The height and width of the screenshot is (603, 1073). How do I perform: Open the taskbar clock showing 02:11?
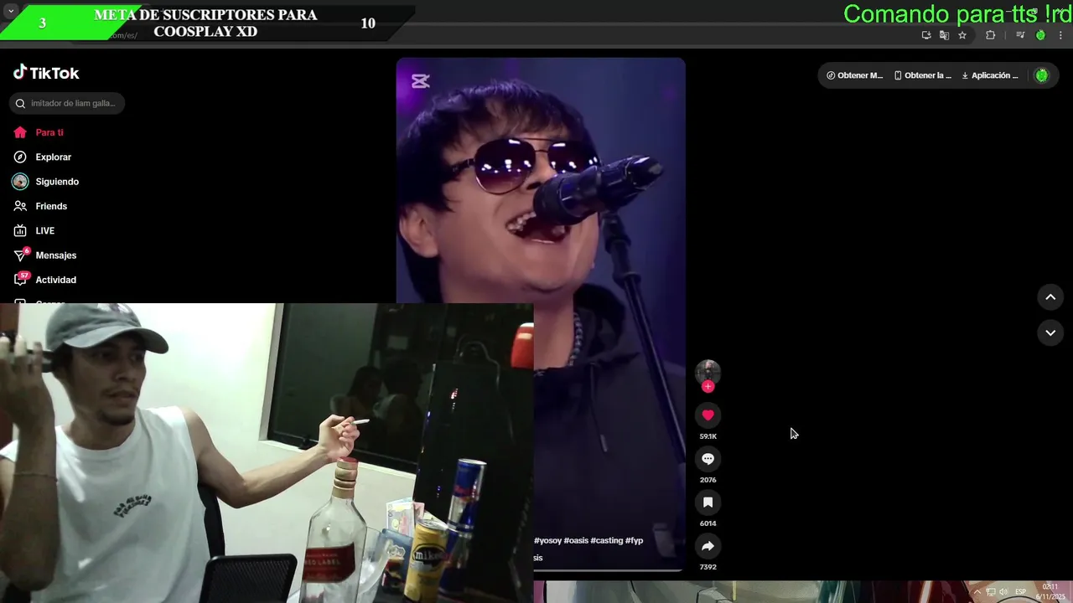click(x=1050, y=592)
